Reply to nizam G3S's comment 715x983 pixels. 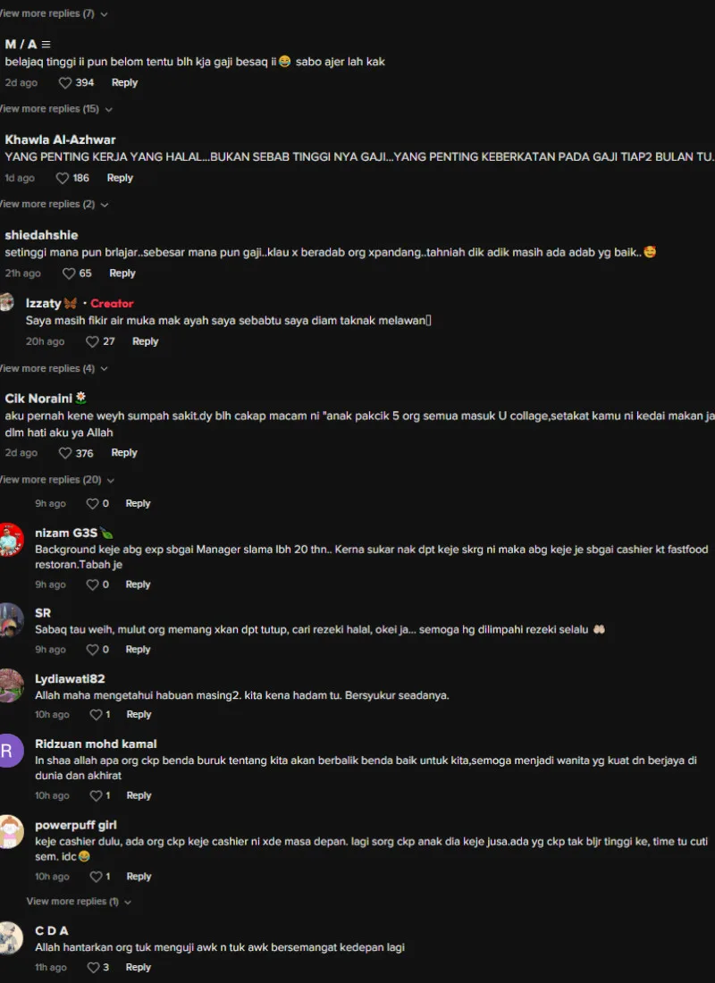click(x=138, y=584)
